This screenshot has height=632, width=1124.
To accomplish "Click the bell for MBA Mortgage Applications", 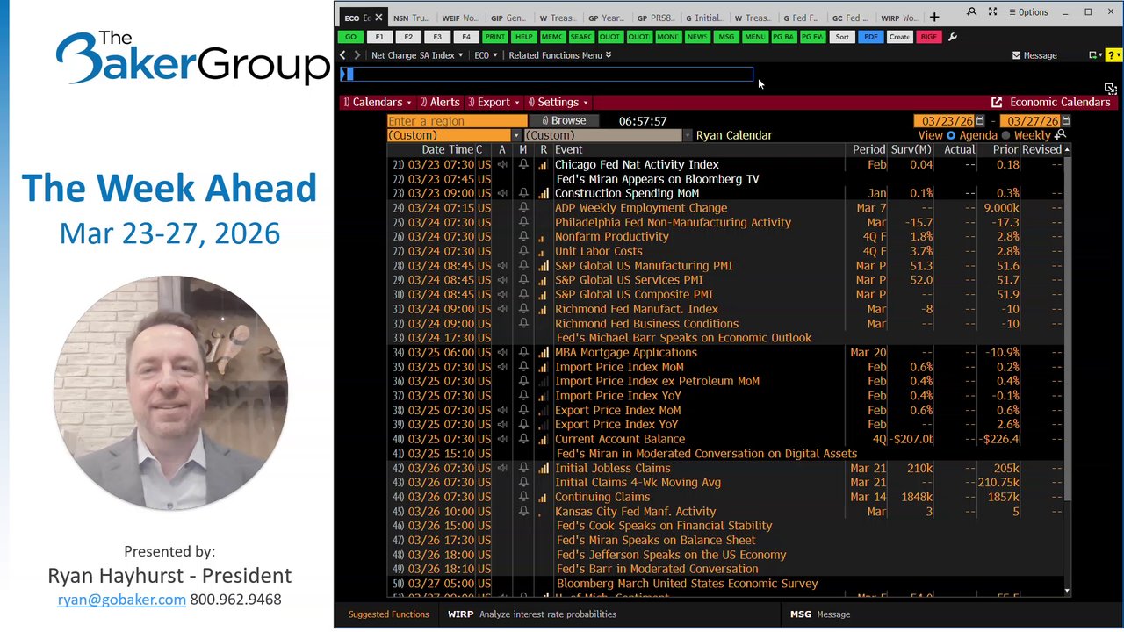I will [x=523, y=352].
